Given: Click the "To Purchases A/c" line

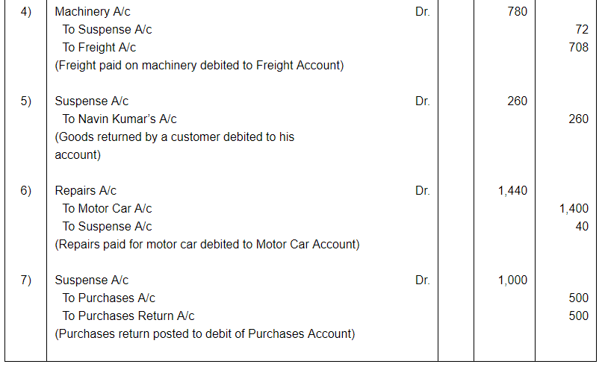Looking at the screenshot, I should (108, 298).
